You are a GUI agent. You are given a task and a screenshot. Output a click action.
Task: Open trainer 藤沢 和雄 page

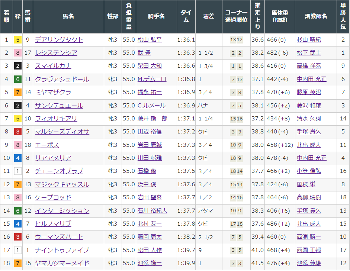pos(309,106)
